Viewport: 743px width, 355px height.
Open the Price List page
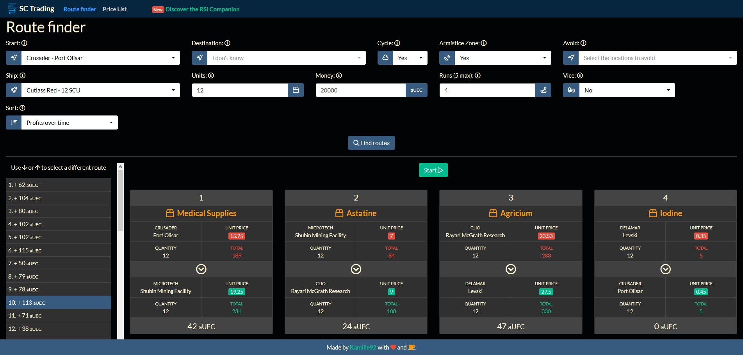(x=114, y=9)
